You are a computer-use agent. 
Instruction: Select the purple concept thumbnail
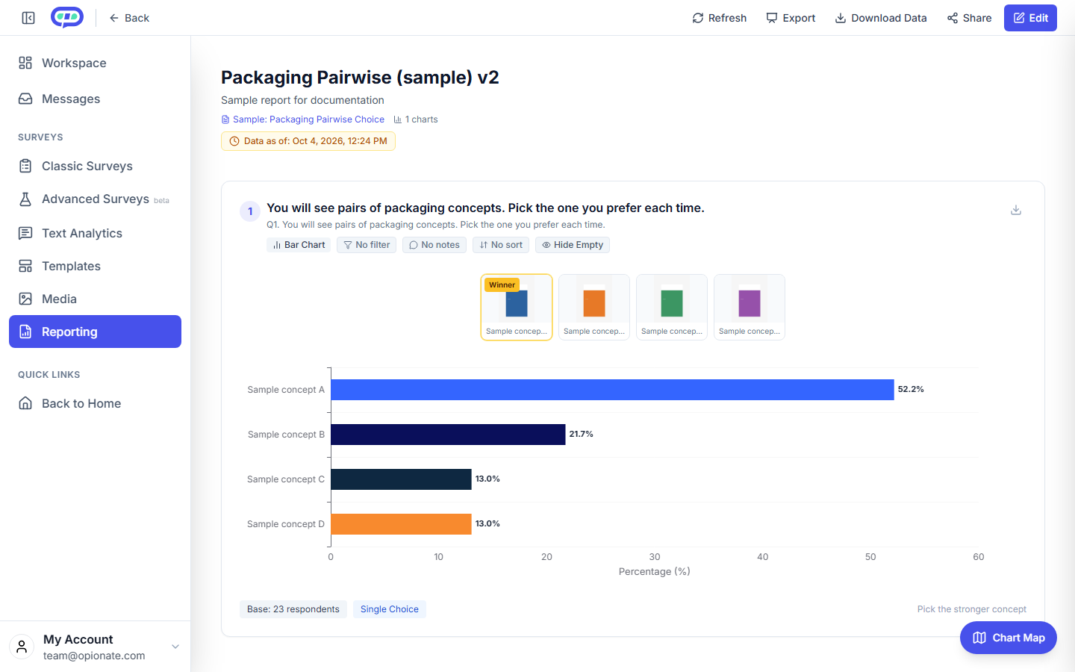pos(750,307)
